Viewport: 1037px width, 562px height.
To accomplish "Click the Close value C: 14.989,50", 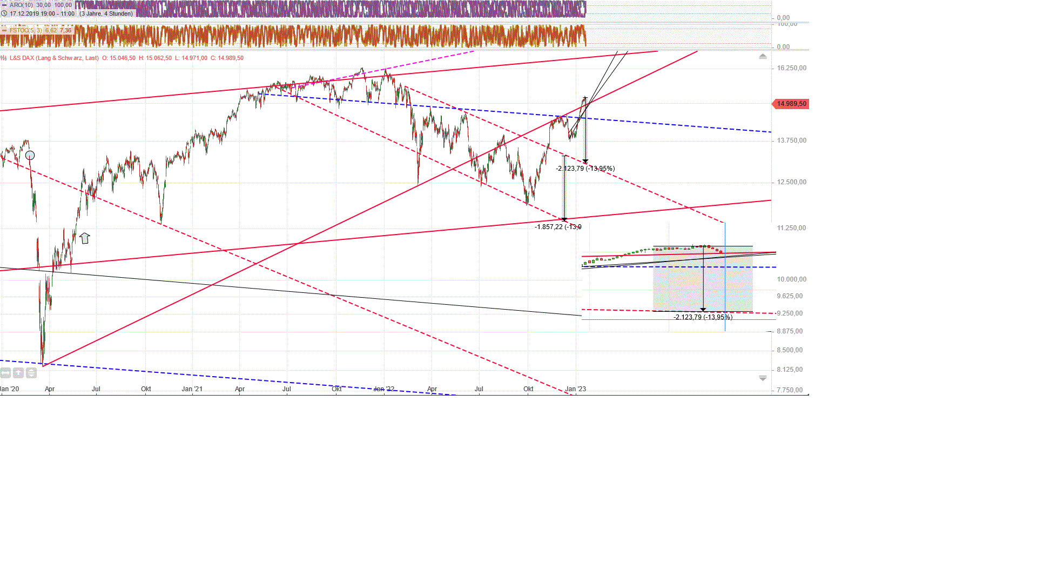I will point(227,58).
